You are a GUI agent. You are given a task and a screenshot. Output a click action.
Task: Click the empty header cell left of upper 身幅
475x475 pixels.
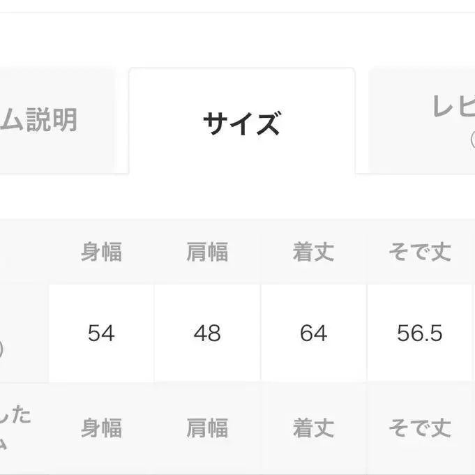coord(21,252)
